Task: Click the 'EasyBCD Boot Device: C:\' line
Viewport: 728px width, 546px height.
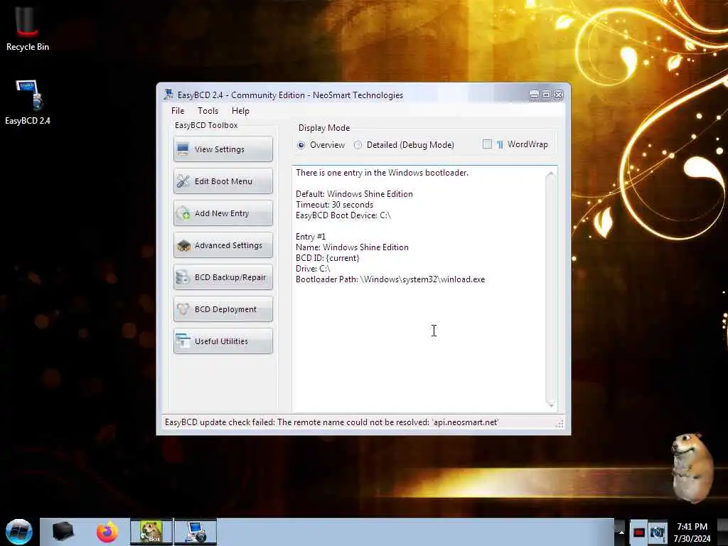Action: tap(343, 215)
